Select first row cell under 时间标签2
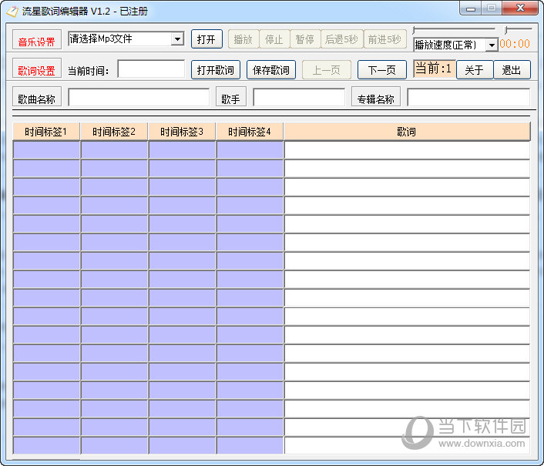Image resolution: width=544 pixels, height=466 pixels. pyautogui.click(x=115, y=150)
